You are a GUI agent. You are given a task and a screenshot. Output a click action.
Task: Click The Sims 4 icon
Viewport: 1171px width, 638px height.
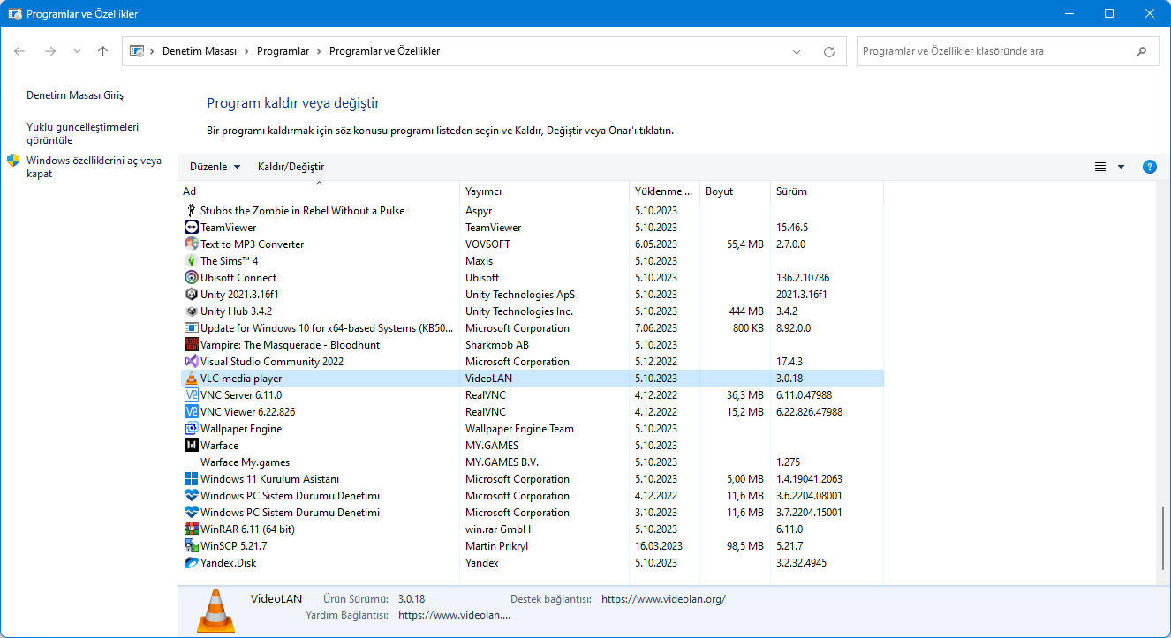pyautogui.click(x=191, y=261)
